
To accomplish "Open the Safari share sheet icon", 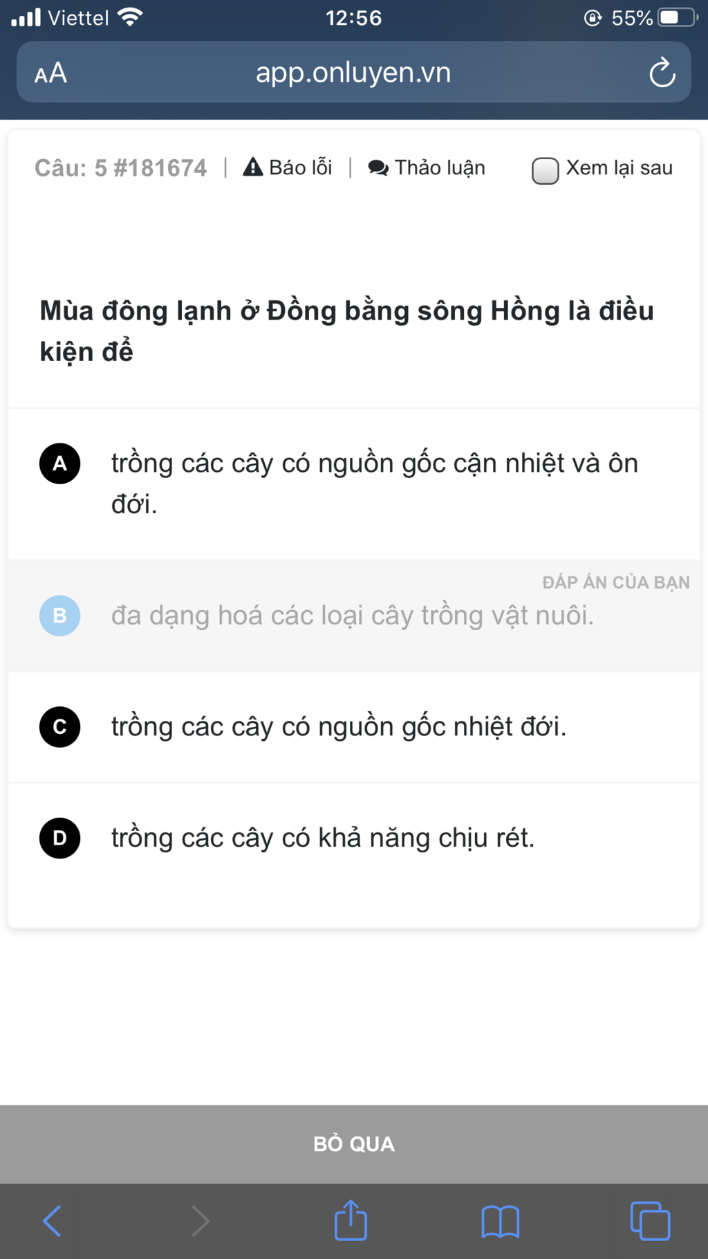I will click(x=351, y=1220).
